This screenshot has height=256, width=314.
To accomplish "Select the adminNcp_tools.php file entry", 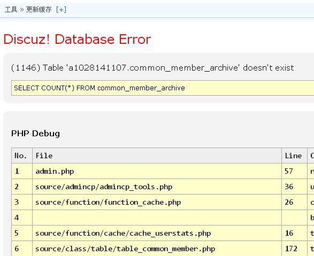I will tap(104, 187).
